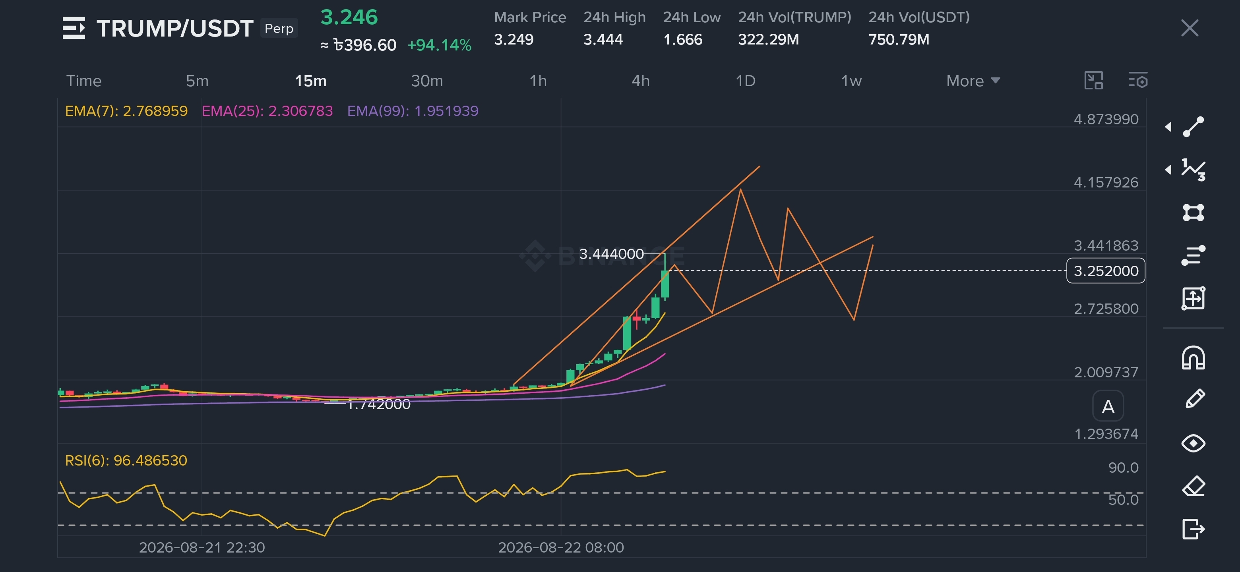1240x572 pixels.
Task: Switch to the 1h timeframe
Action: (538, 81)
